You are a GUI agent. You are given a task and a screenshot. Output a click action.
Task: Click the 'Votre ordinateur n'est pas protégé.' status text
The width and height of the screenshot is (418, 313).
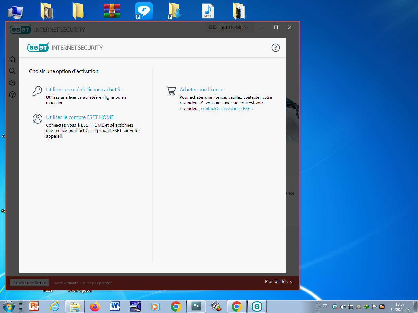(x=84, y=283)
